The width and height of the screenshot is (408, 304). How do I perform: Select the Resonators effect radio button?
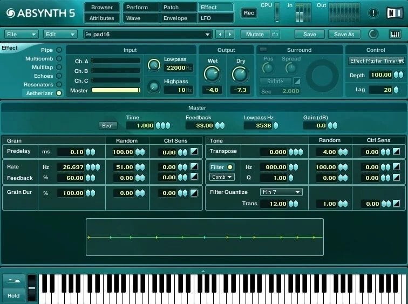[x=59, y=84]
